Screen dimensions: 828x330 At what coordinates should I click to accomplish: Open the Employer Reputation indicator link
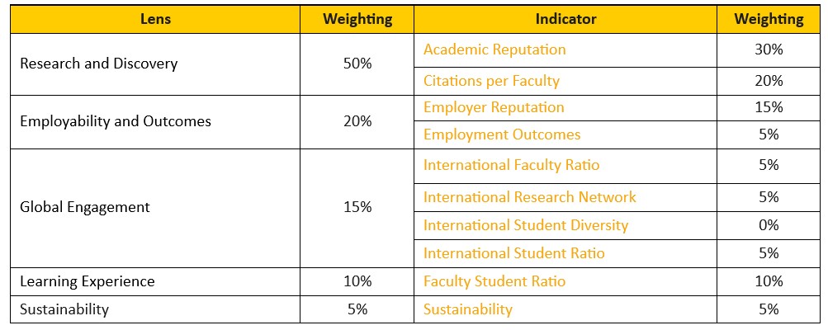(494, 107)
